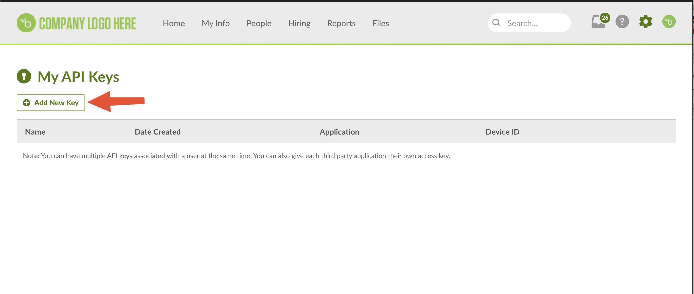Open the help question mark icon
The height and width of the screenshot is (294, 694).
(x=622, y=22)
